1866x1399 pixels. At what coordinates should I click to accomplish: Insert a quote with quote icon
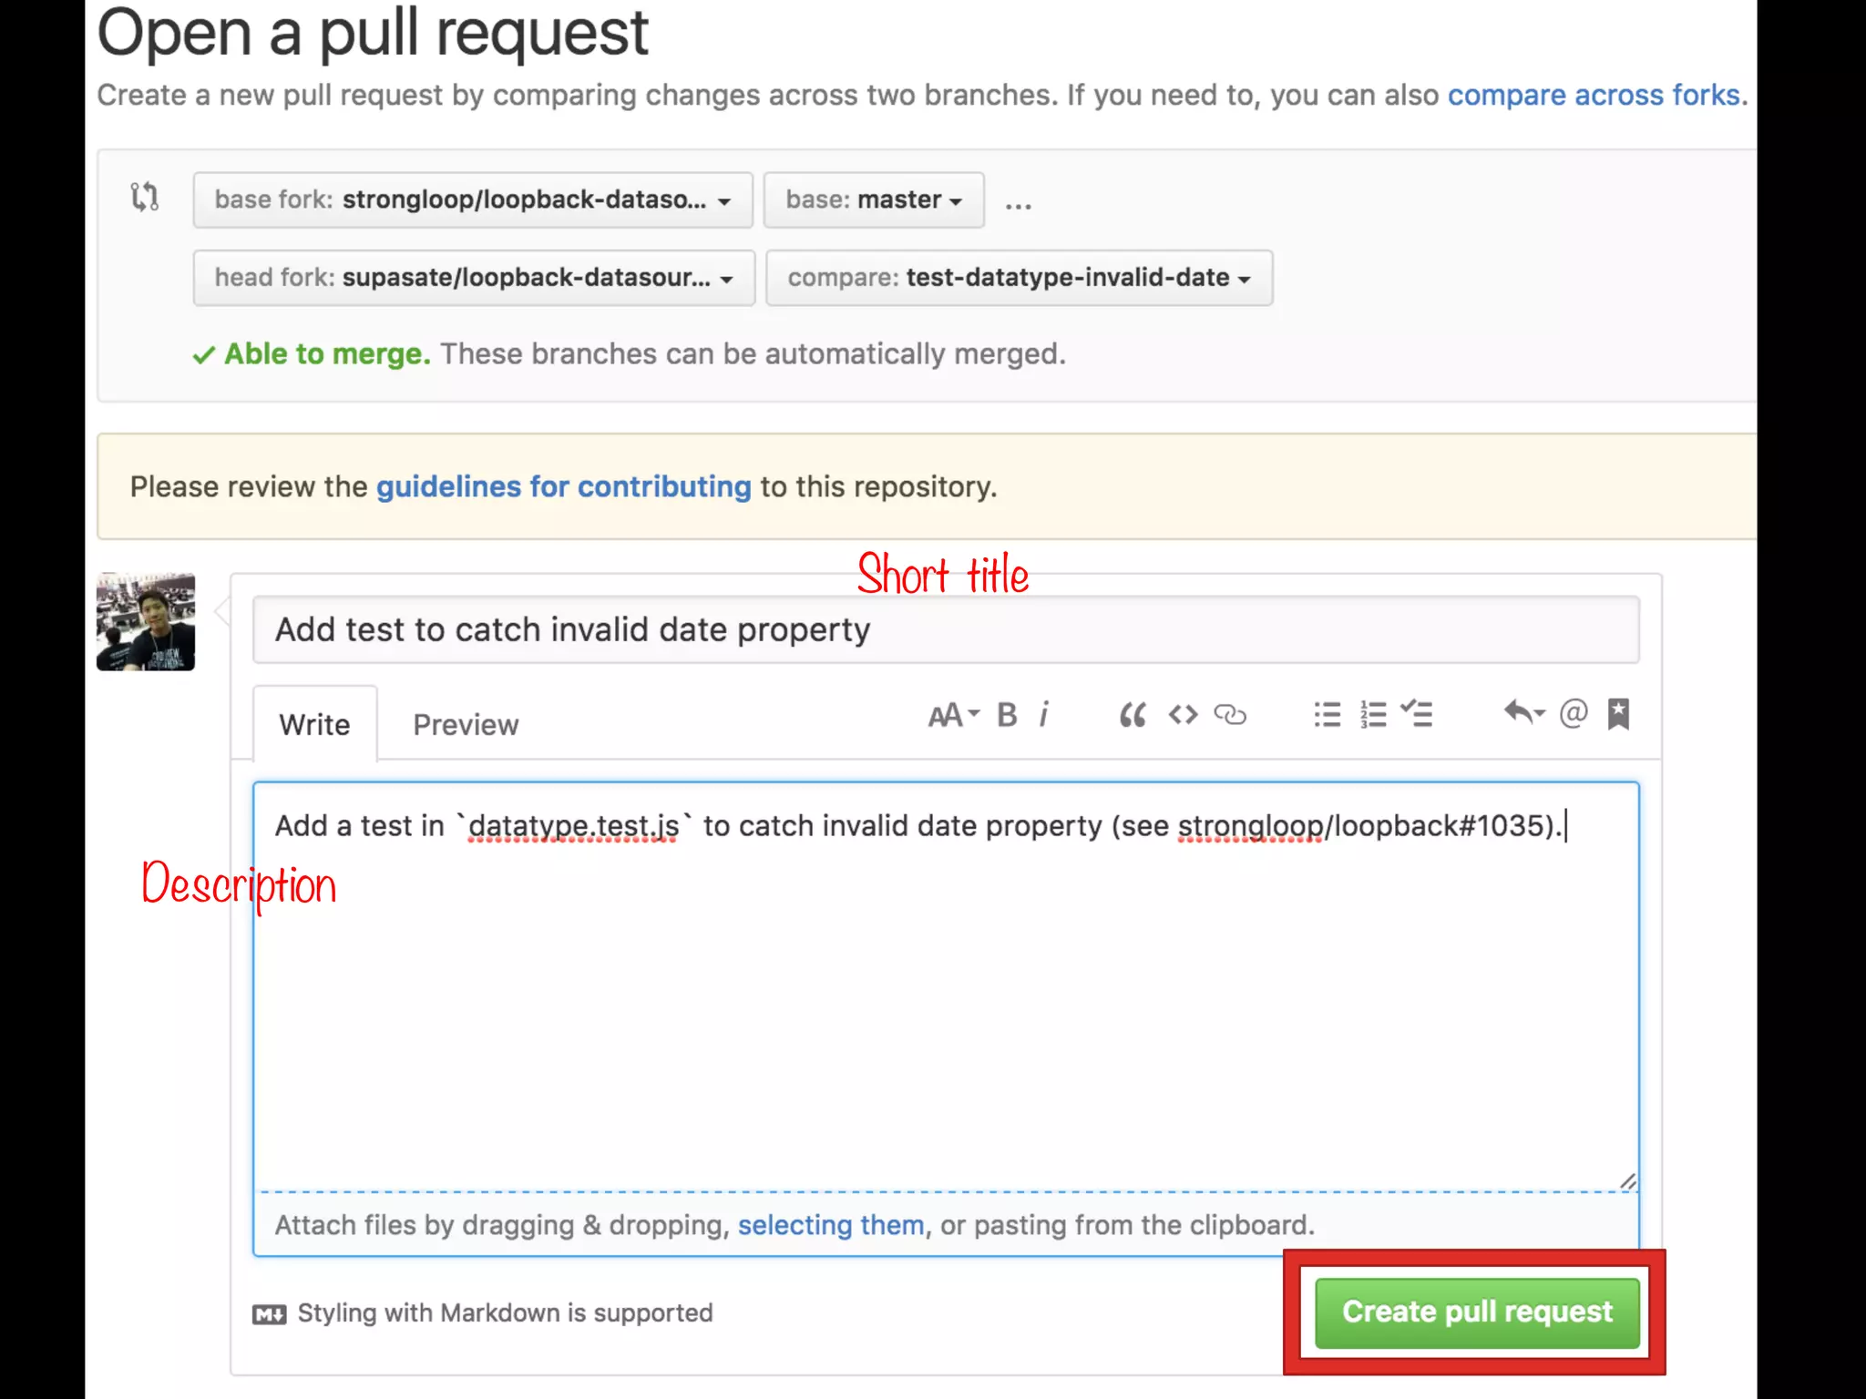click(x=1133, y=715)
